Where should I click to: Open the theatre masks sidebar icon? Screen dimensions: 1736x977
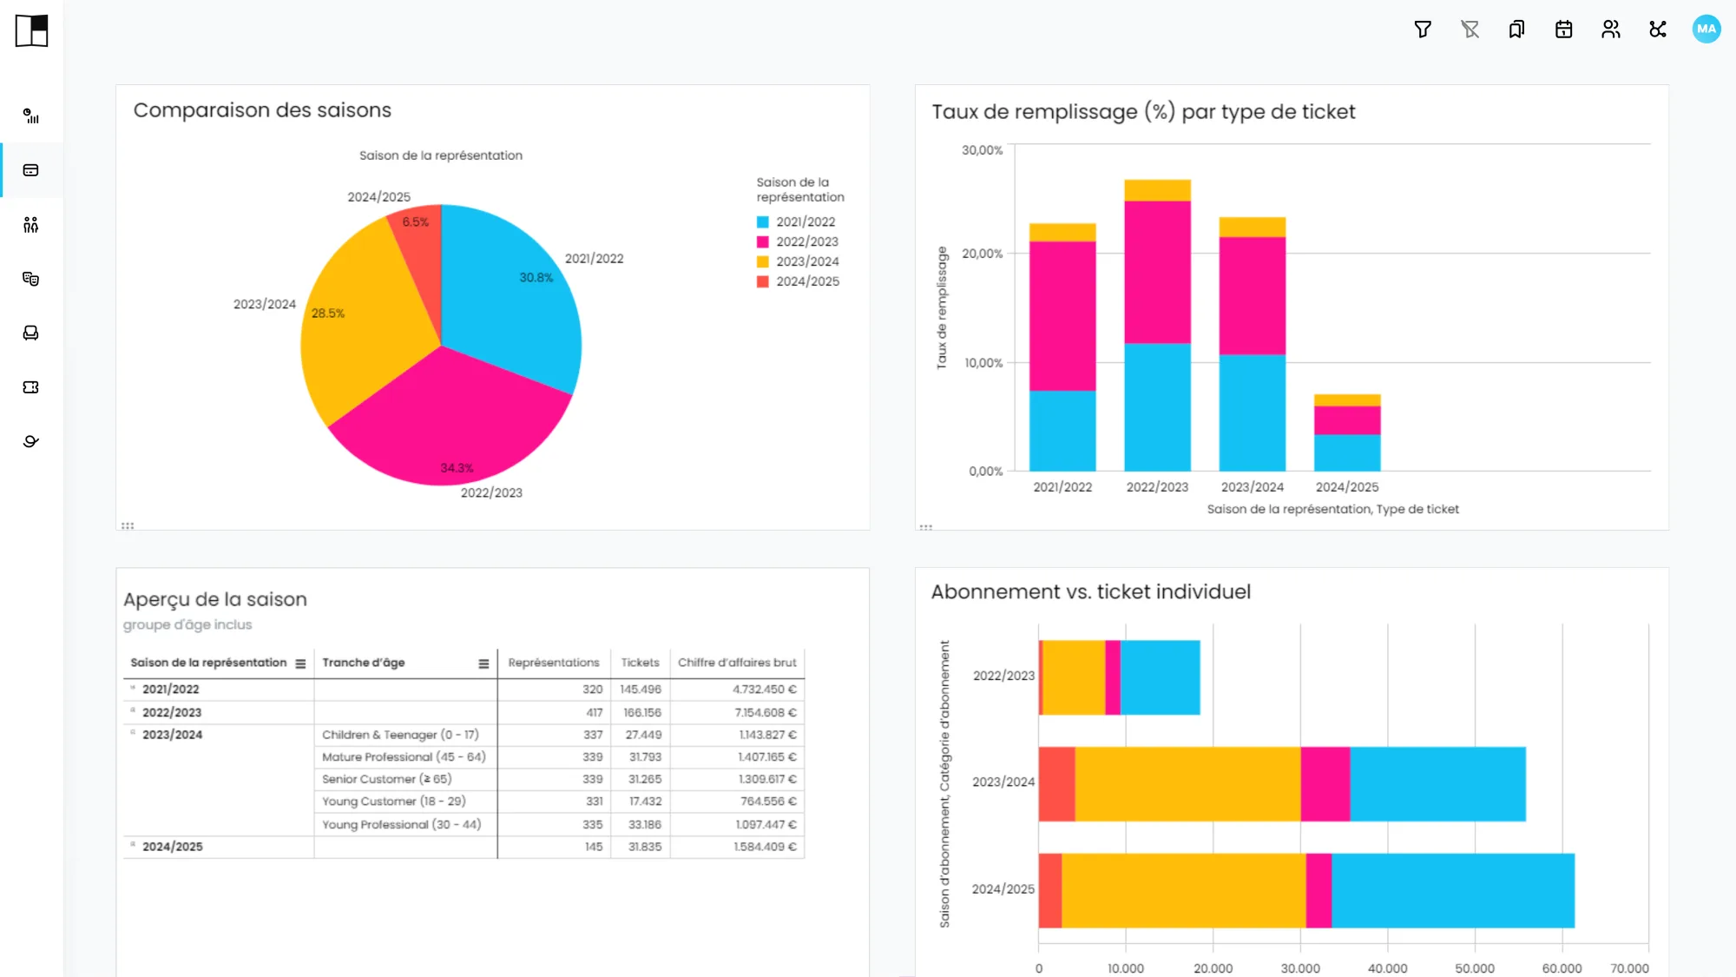click(31, 279)
